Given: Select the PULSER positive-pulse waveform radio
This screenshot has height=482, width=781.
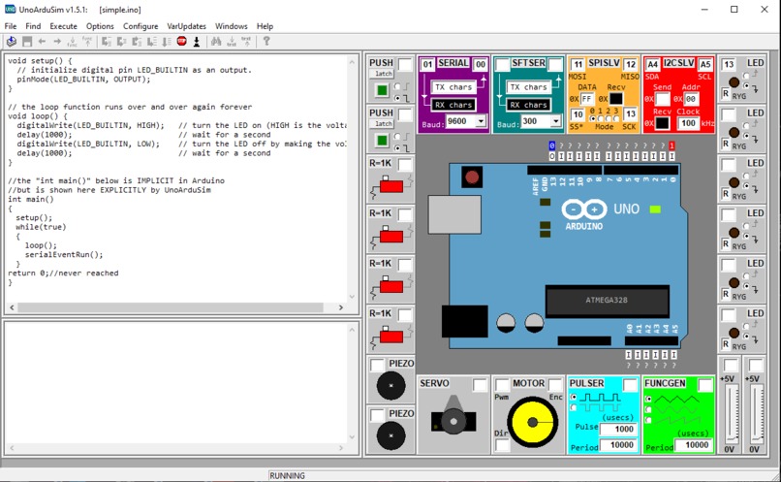Looking at the screenshot, I should [574, 397].
